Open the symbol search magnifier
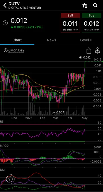This screenshot has width=103, height=192. pos(95,5)
